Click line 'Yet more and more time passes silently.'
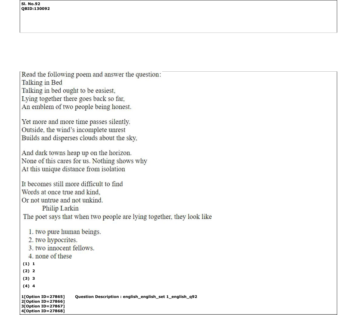This screenshot has width=354, height=315. [x=76, y=122]
